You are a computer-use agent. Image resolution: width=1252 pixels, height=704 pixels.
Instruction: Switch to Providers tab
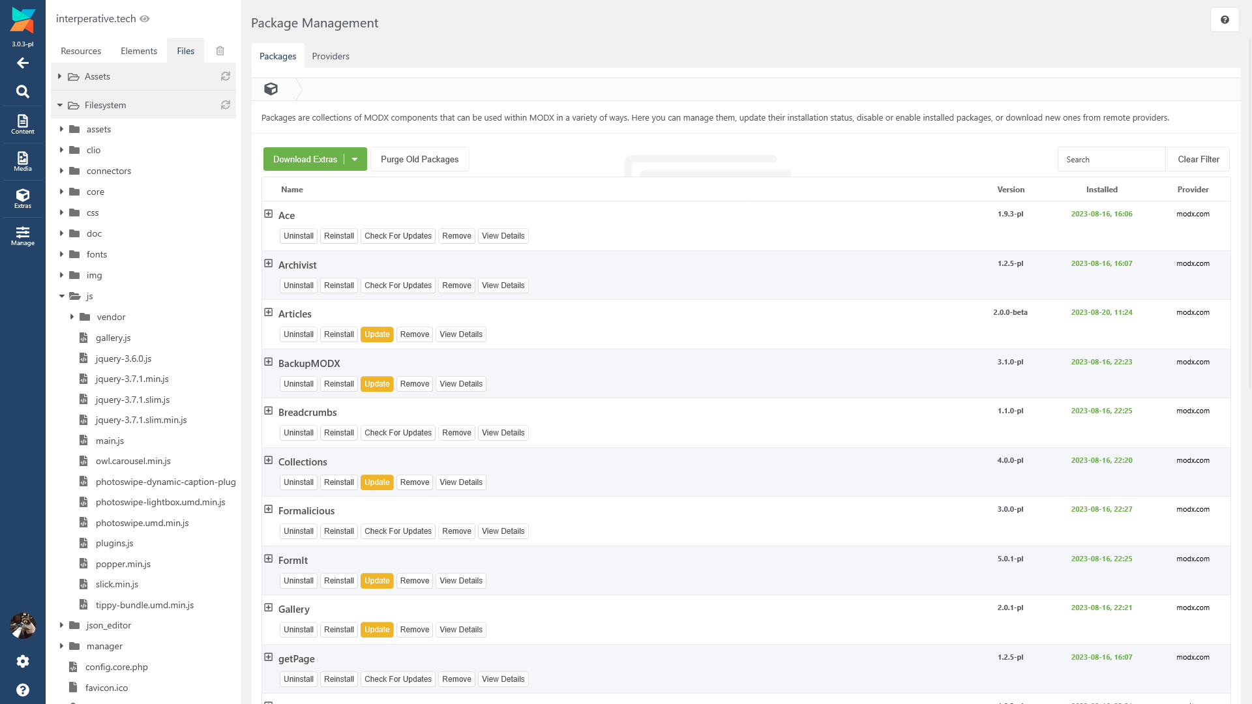[331, 56]
